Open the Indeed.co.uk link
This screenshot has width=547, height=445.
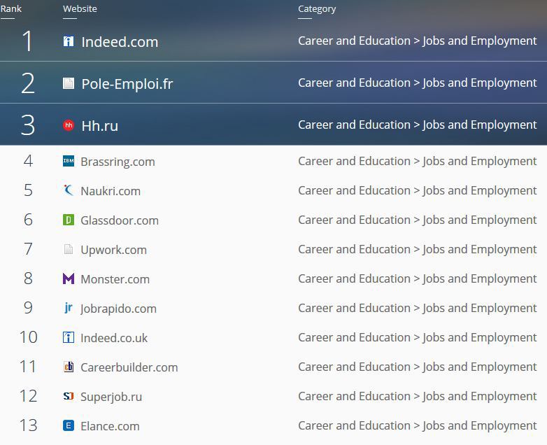click(114, 338)
